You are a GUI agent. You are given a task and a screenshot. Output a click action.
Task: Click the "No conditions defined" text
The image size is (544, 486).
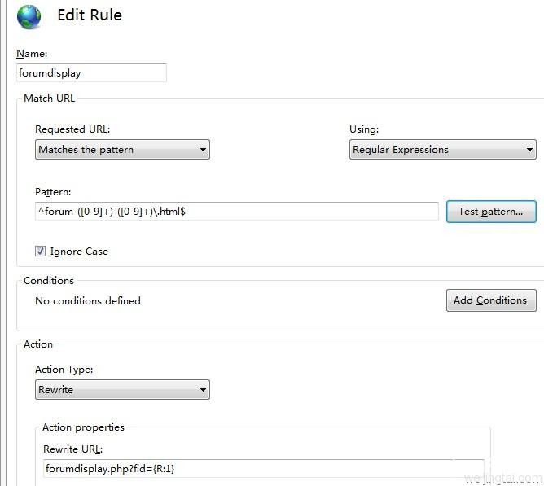coord(88,300)
